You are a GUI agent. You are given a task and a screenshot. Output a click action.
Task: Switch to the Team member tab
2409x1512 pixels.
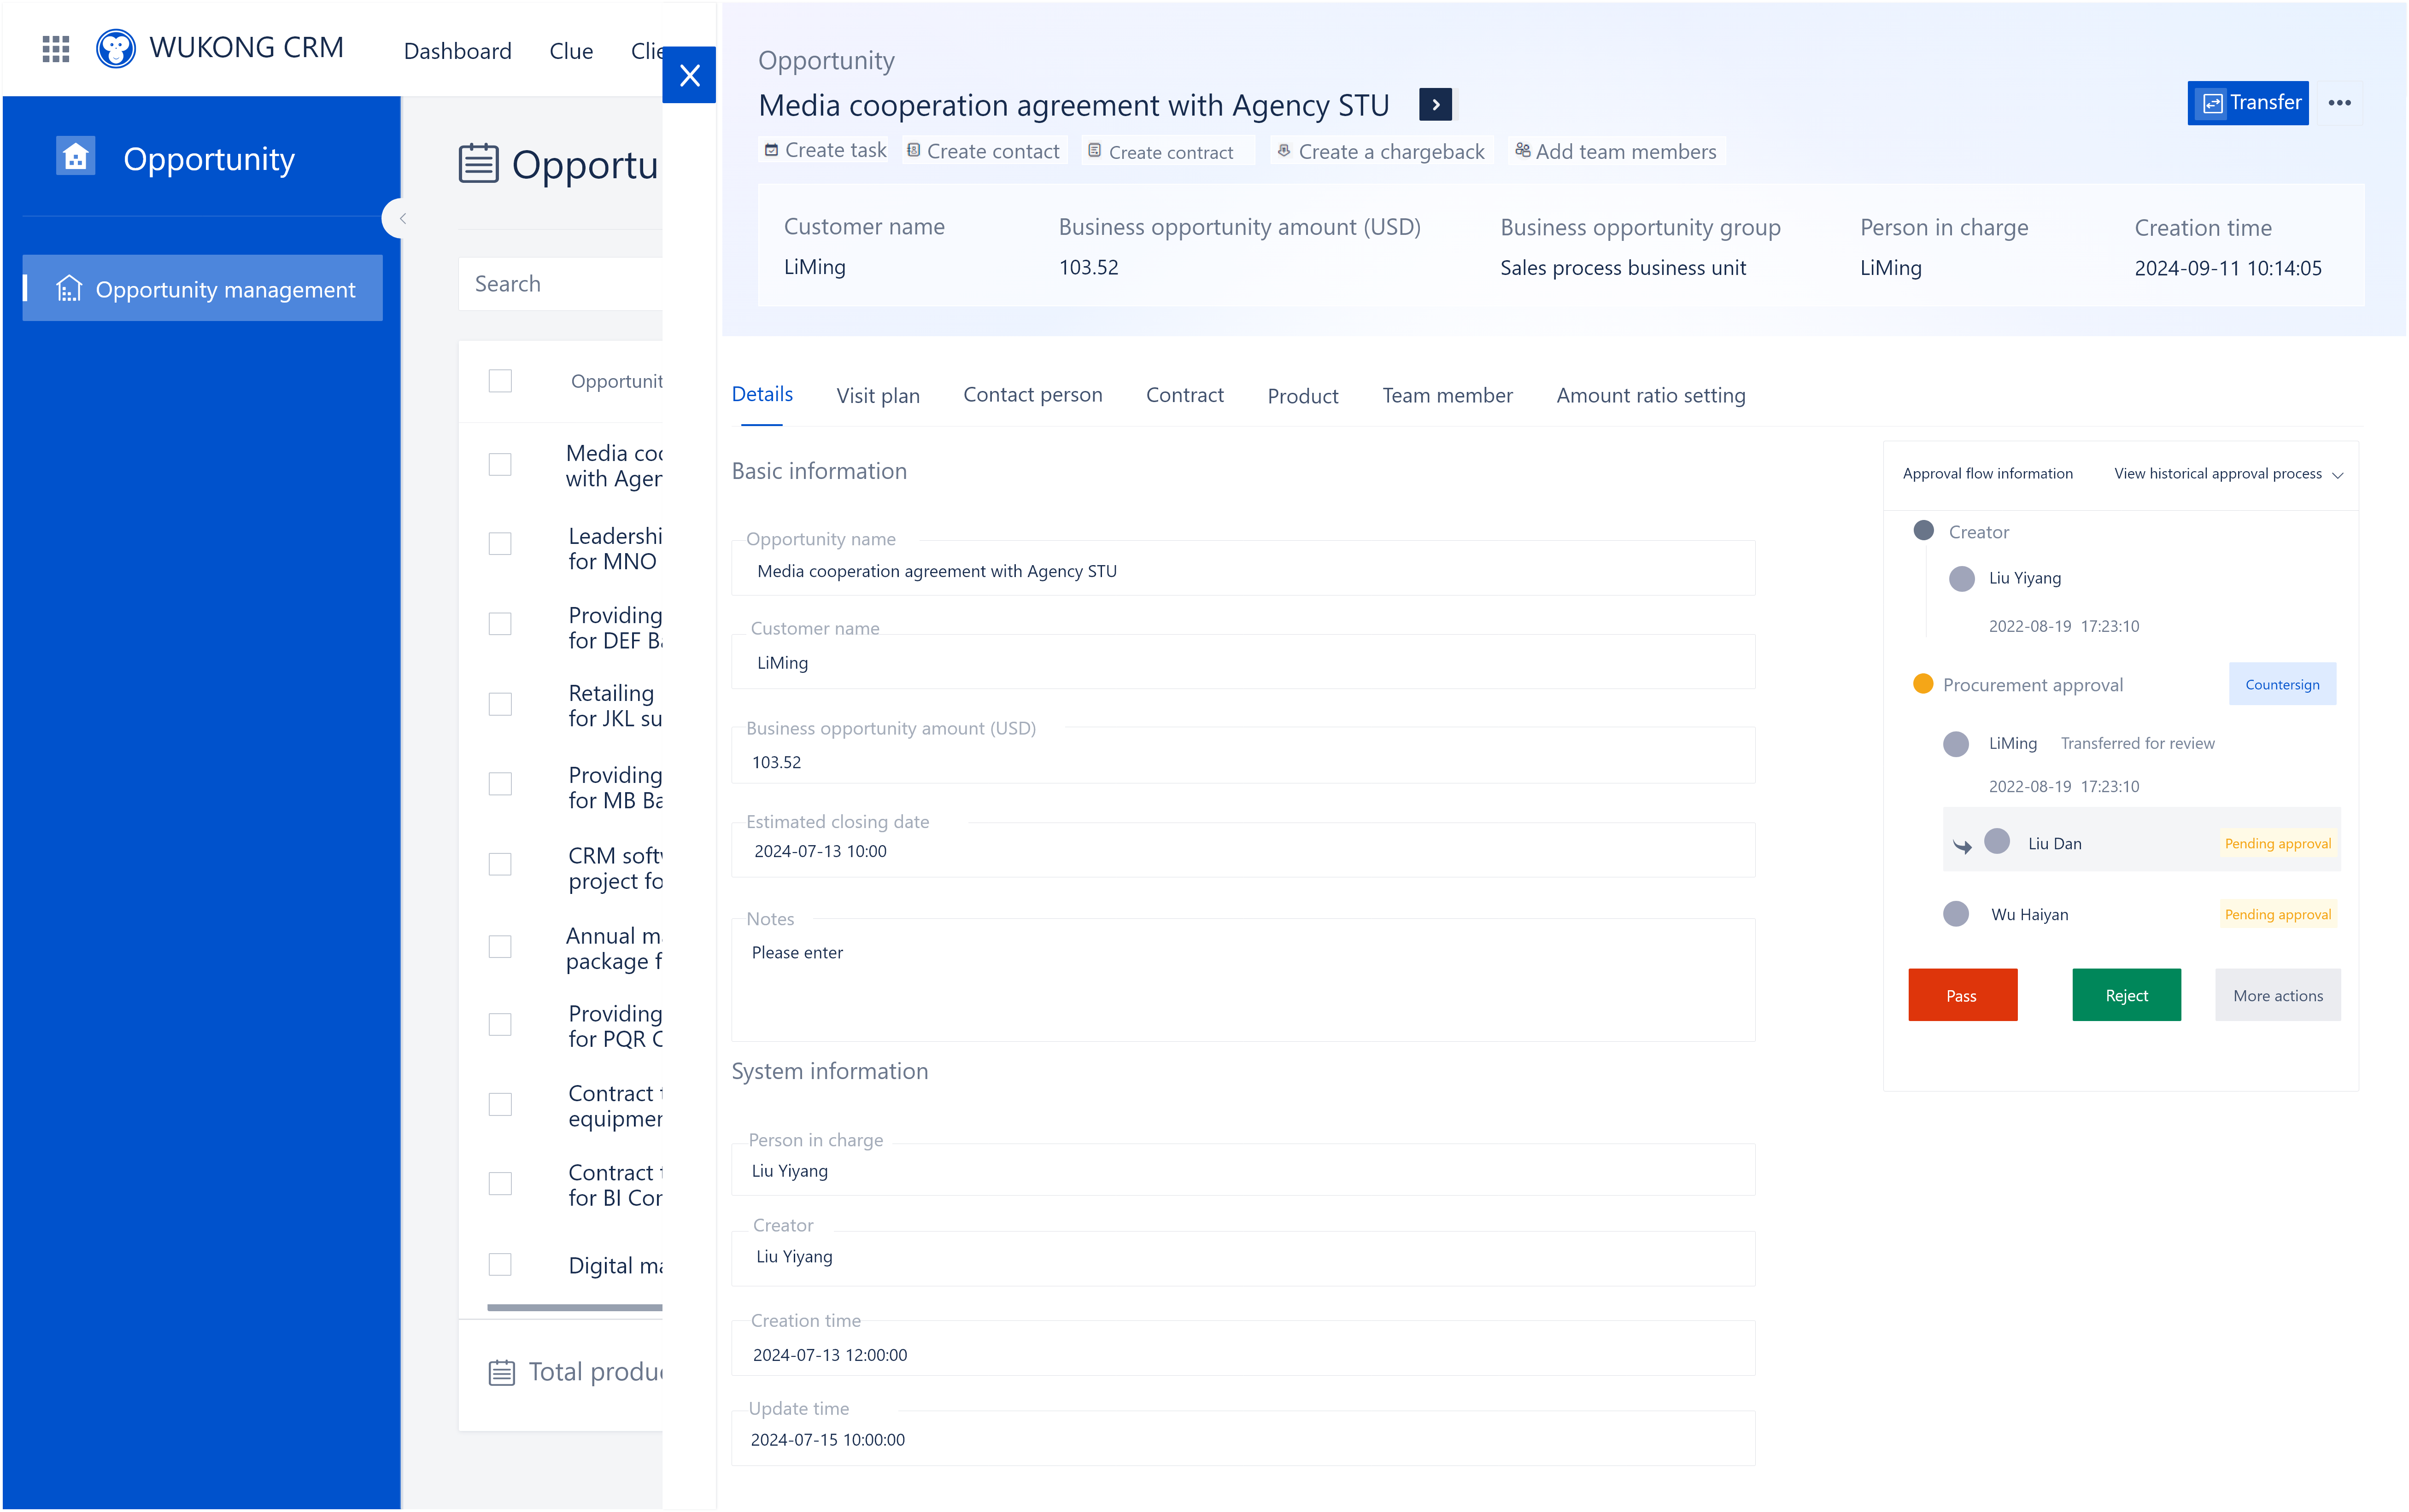1447,395
